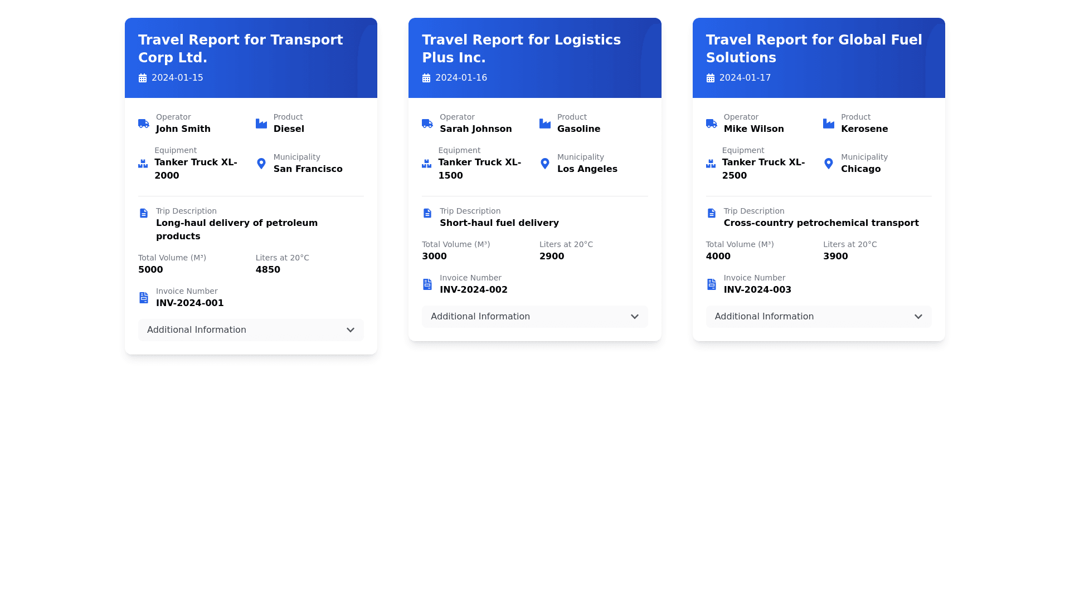Click the factory icon beside Gasoline product
This screenshot has width=1070, height=601.
544,124
